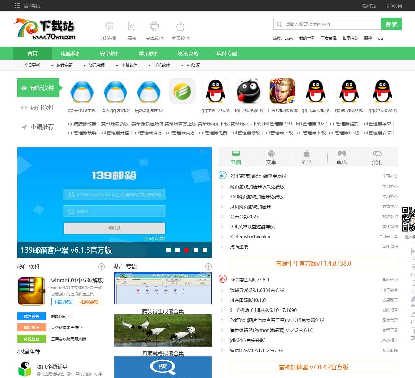The height and width of the screenshot is (378, 415).
Task: Expand the 热门专题 panel via plus icon
Action: click(x=208, y=266)
